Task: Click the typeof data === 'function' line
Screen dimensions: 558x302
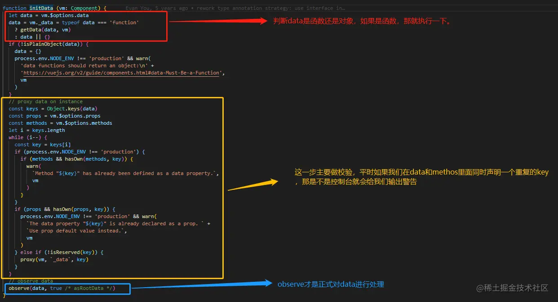Action: click(74, 22)
